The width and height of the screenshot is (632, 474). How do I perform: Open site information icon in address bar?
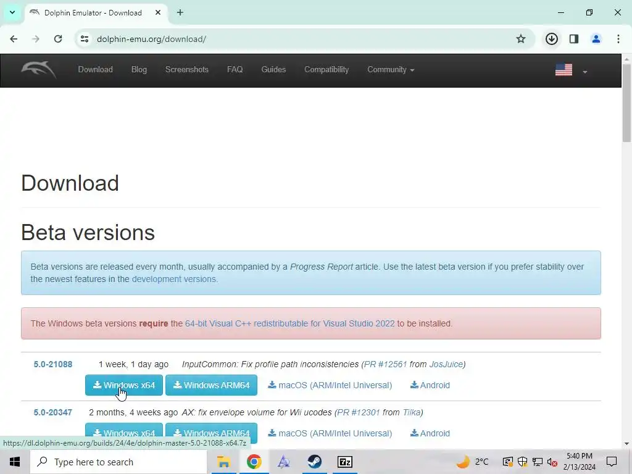point(85,39)
